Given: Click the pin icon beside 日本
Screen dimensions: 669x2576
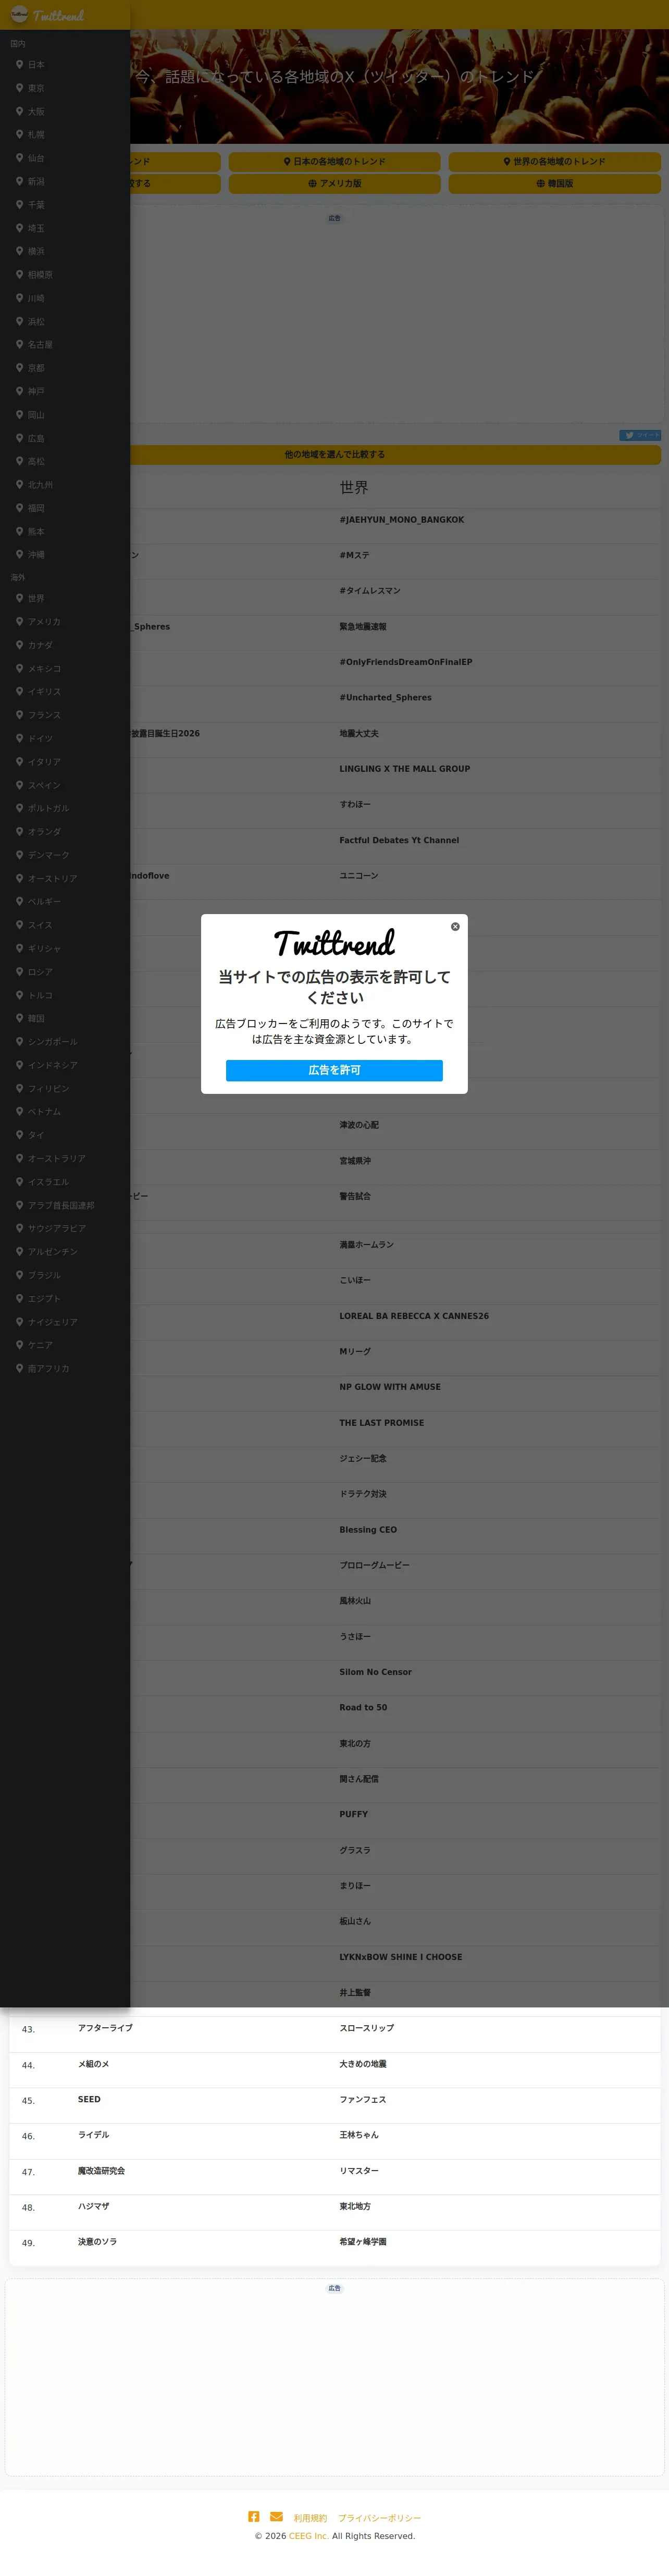Looking at the screenshot, I should [19, 64].
